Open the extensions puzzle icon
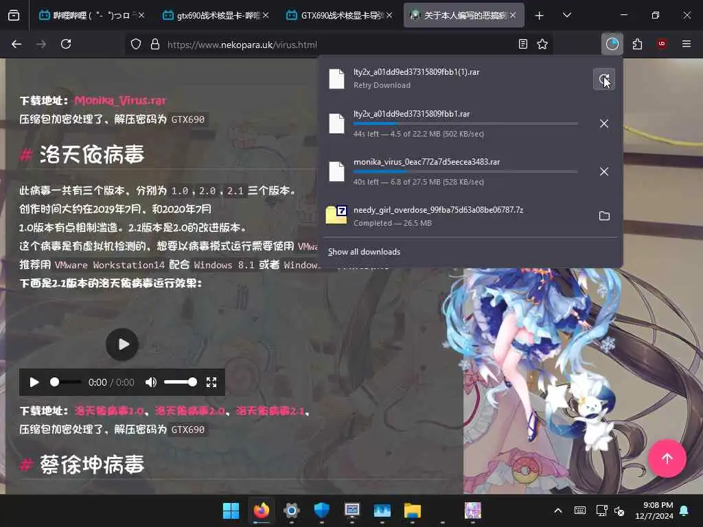This screenshot has width=703, height=527. pyautogui.click(x=637, y=44)
